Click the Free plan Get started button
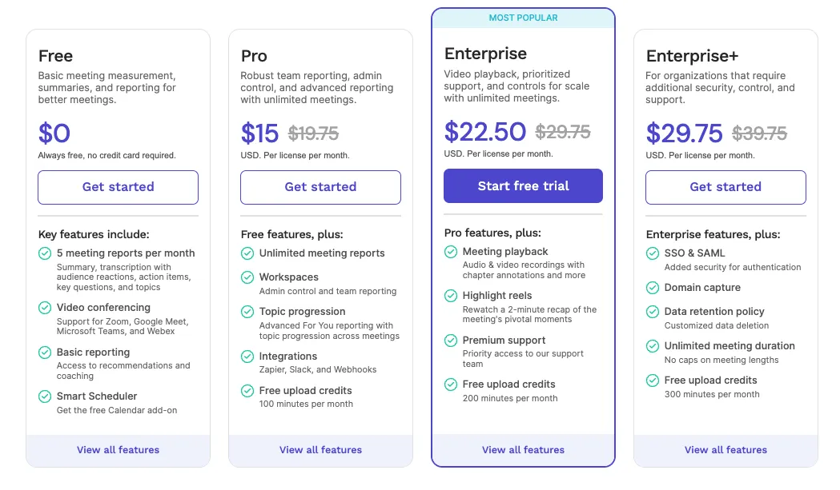This screenshot has width=840, height=490. pos(118,187)
